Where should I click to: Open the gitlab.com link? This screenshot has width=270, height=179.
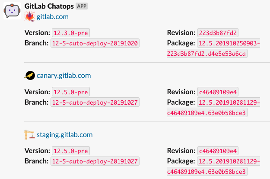53,17
